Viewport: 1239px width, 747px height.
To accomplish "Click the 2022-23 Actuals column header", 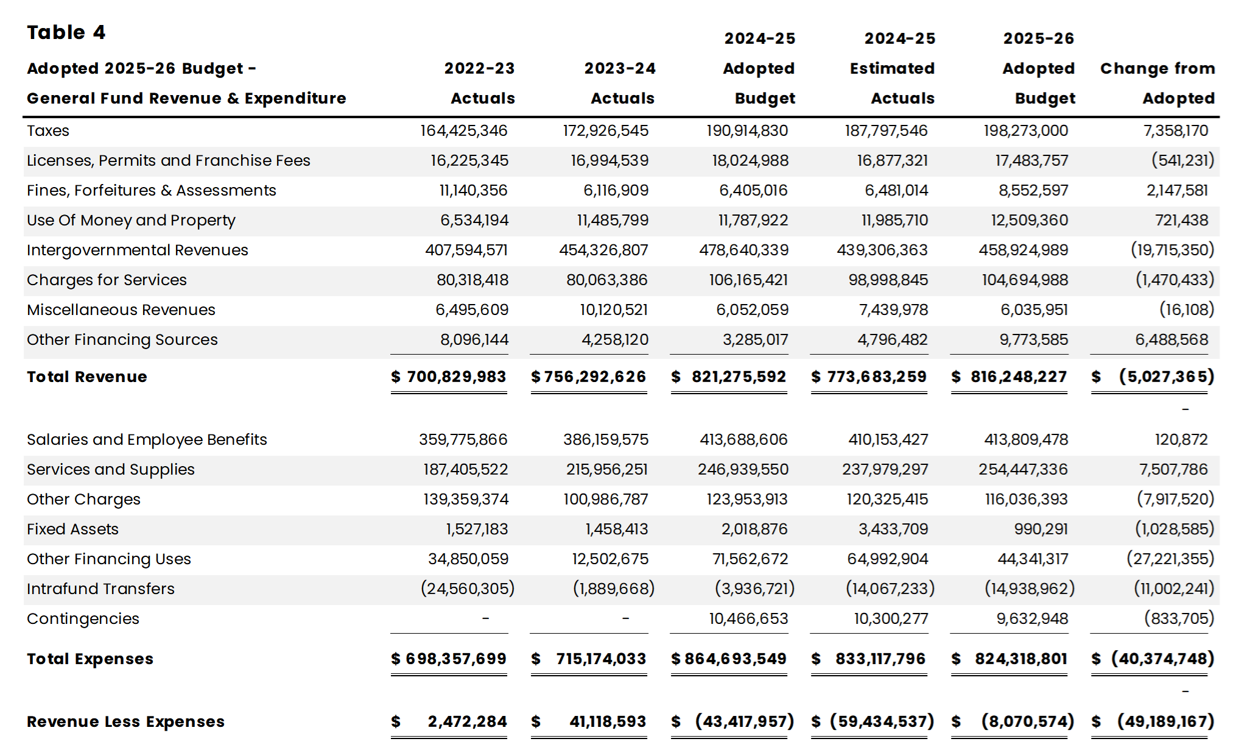I will [x=480, y=83].
